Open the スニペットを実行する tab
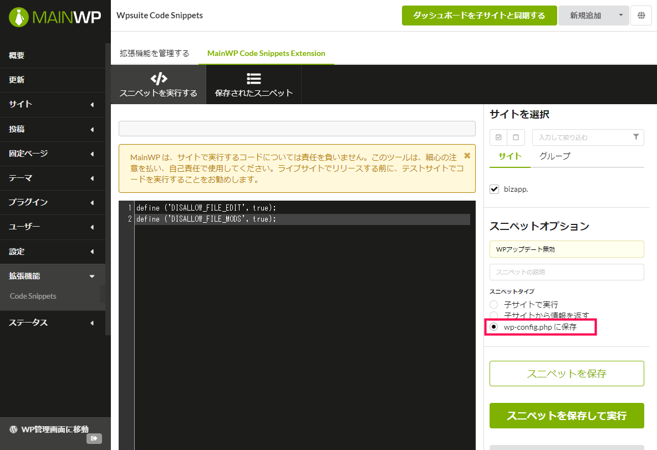This screenshot has width=657, height=450. (159, 85)
